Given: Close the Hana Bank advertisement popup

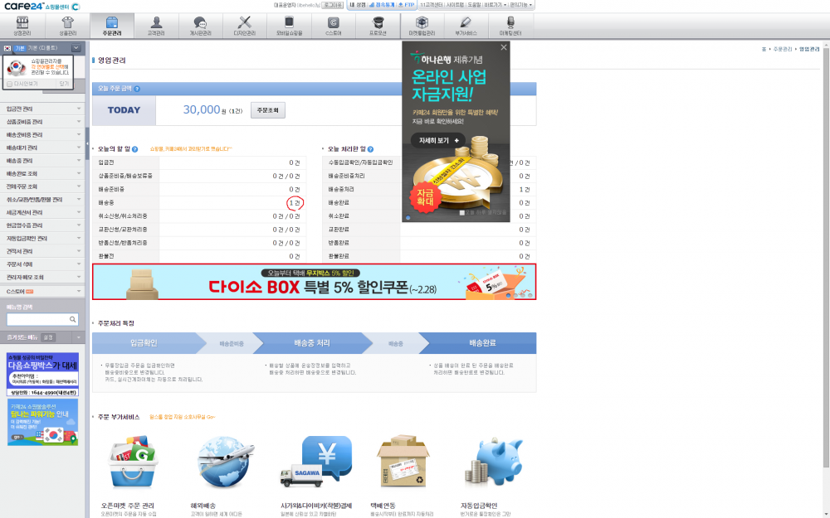Looking at the screenshot, I should (503, 48).
